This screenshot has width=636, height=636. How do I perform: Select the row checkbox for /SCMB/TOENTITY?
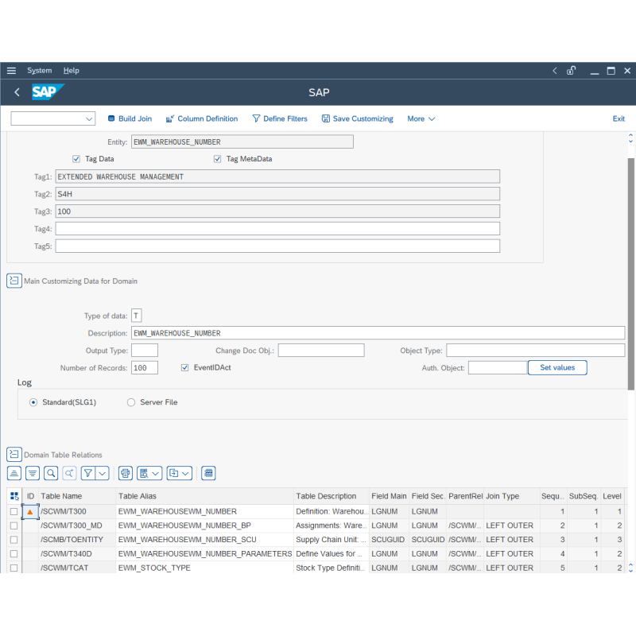click(x=14, y=540)
